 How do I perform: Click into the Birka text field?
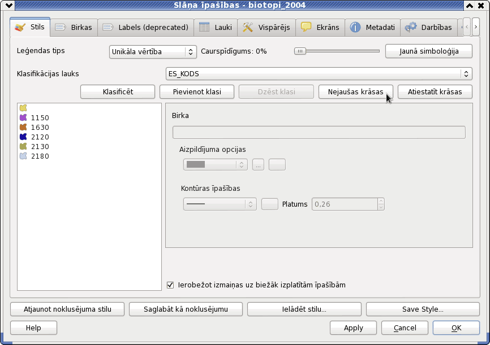(x=319, y=132)
